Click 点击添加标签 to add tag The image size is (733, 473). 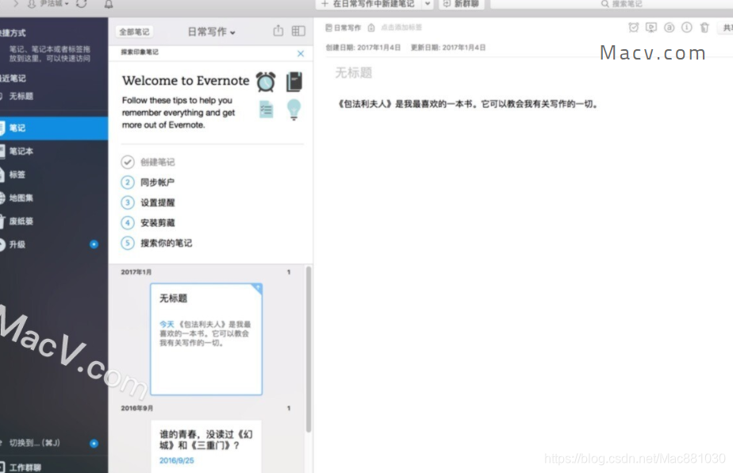pyautogui.click(x=401, y=28)
